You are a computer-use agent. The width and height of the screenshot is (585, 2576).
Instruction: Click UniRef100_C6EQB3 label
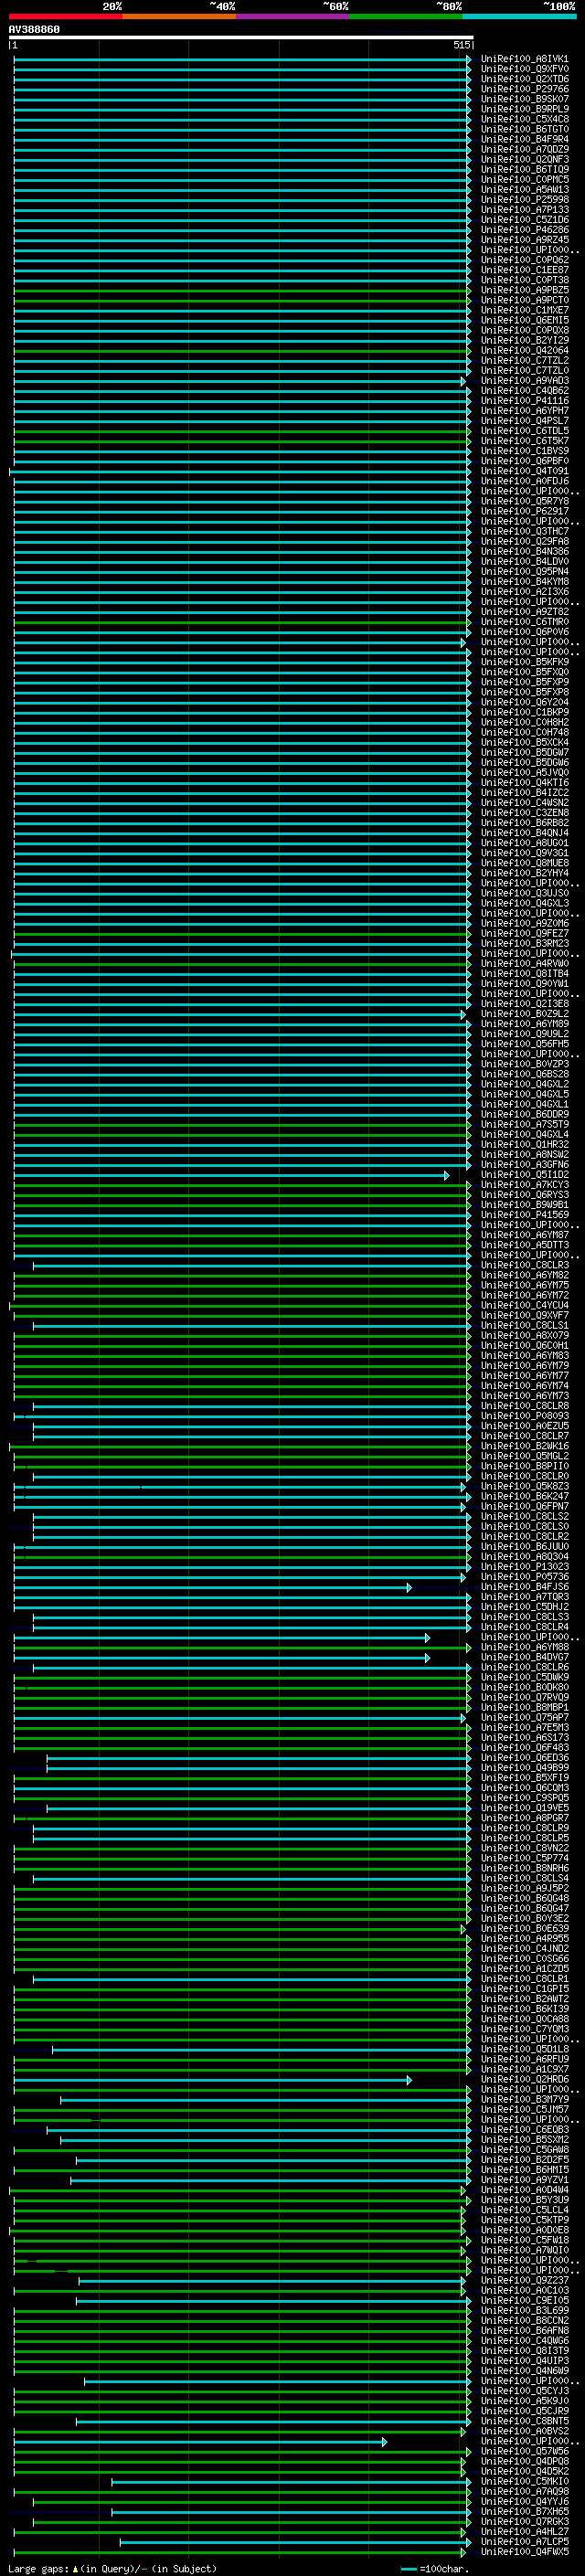click(x=524, y=2129)
